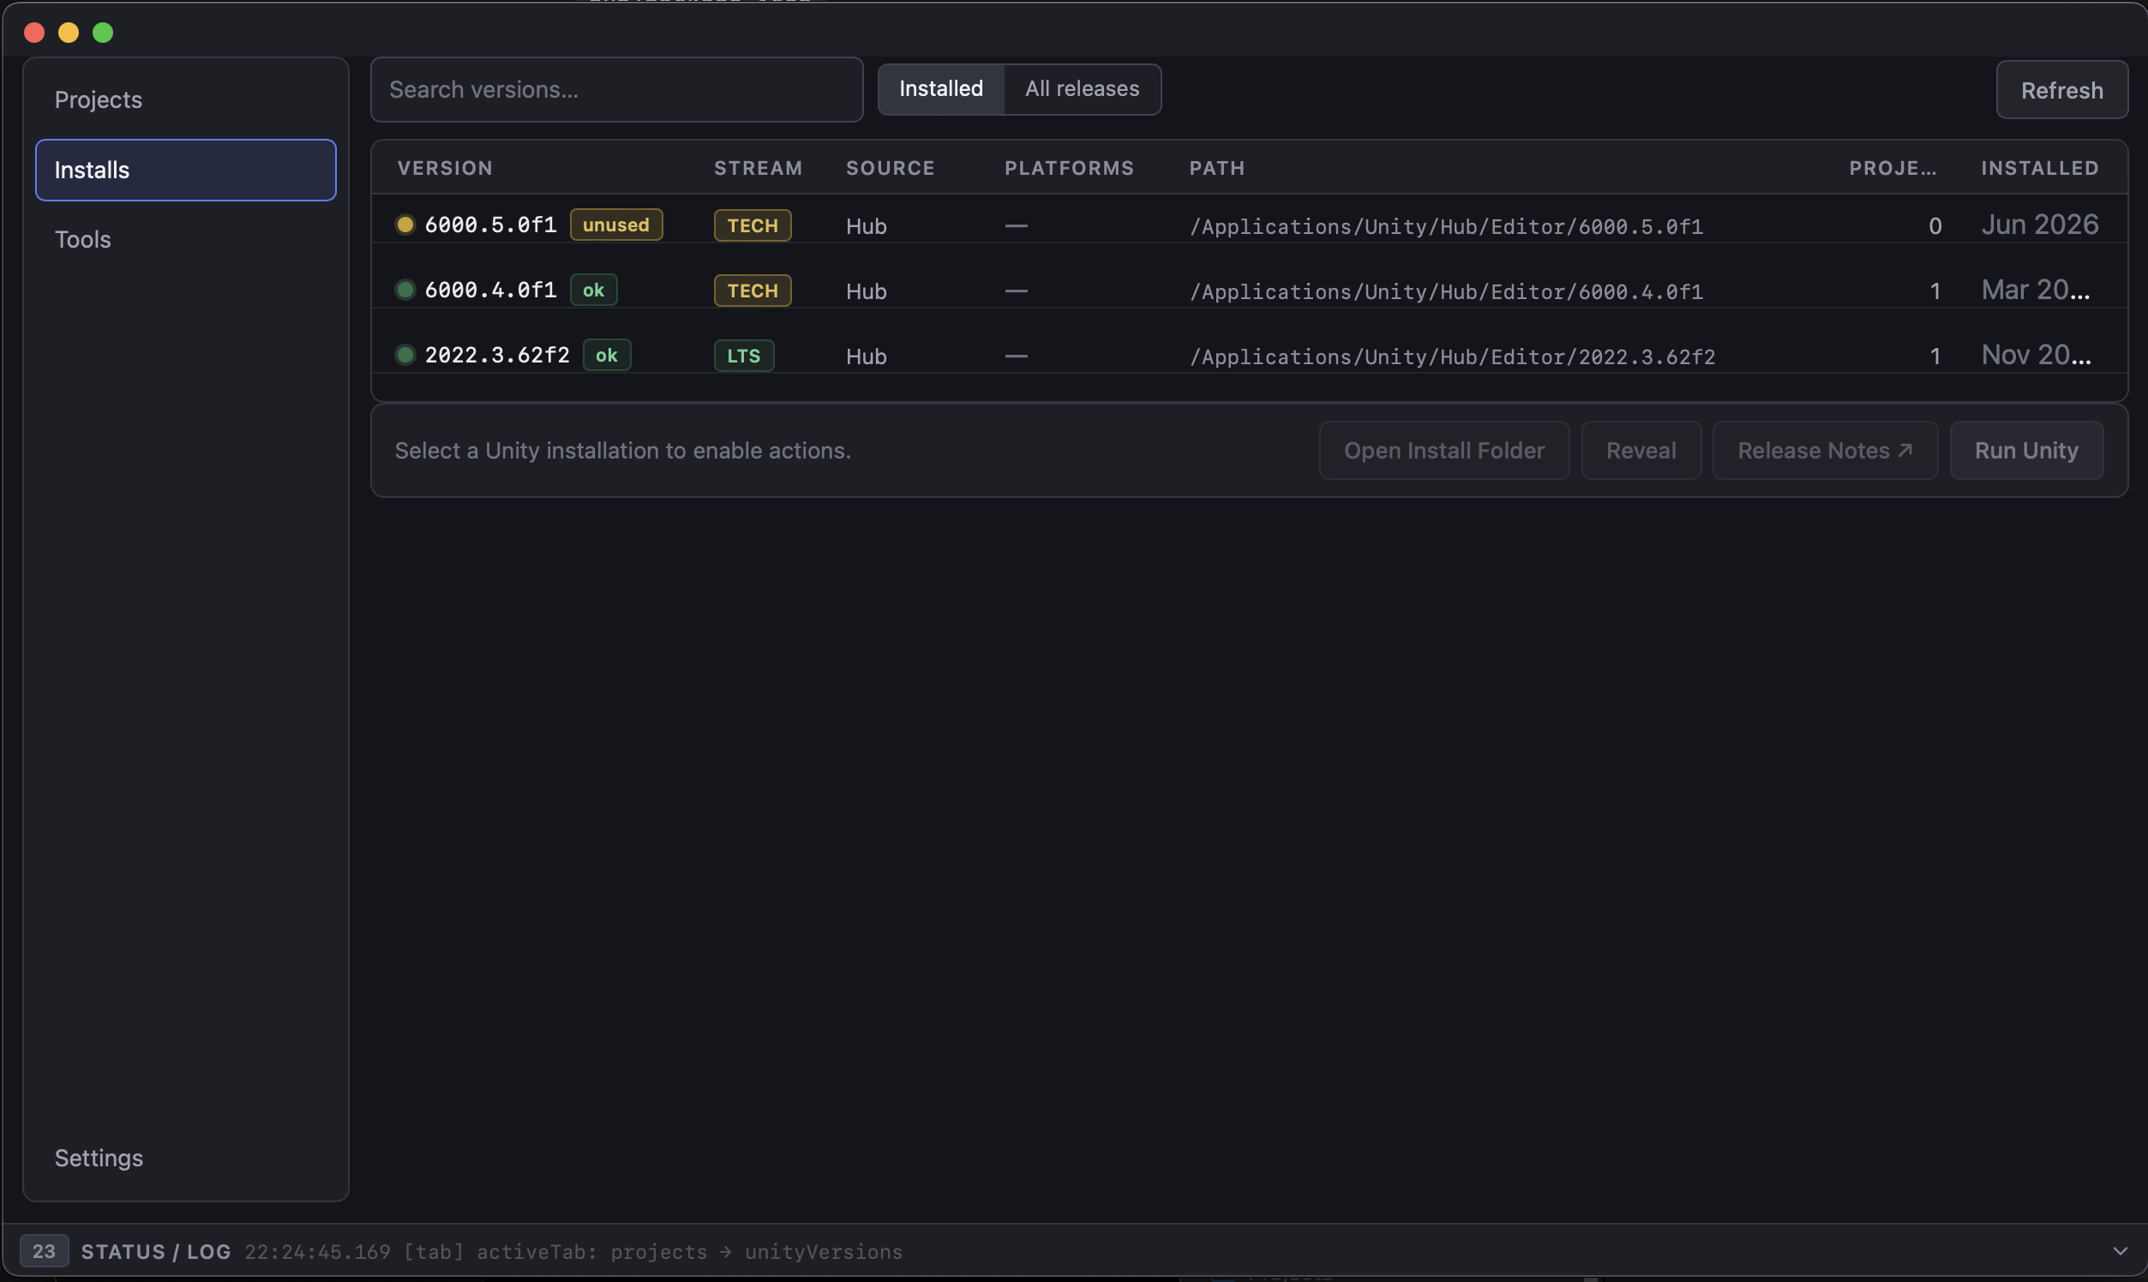Click the LTS stream badge for 2022.3.62f2
Screen dimensions: 2148x1282
click(744, 355)
